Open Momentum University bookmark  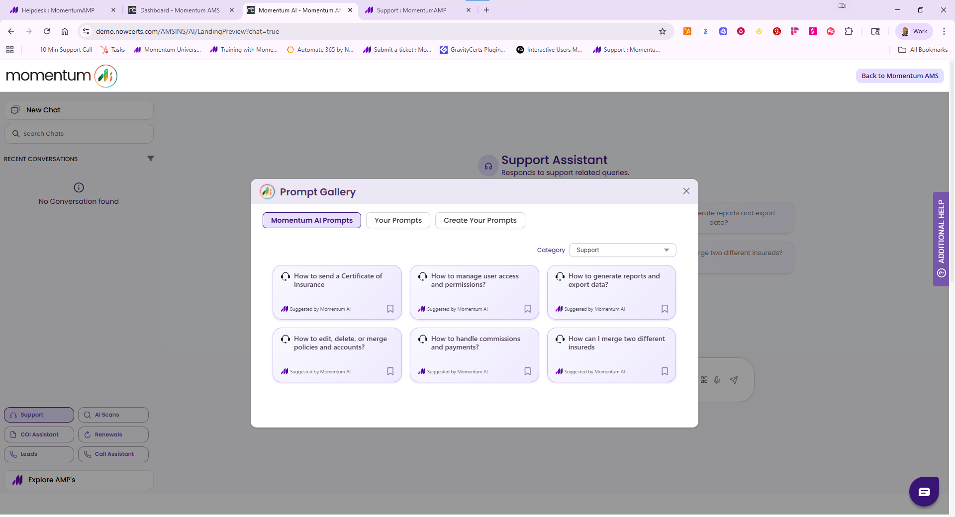click(167, 50)
